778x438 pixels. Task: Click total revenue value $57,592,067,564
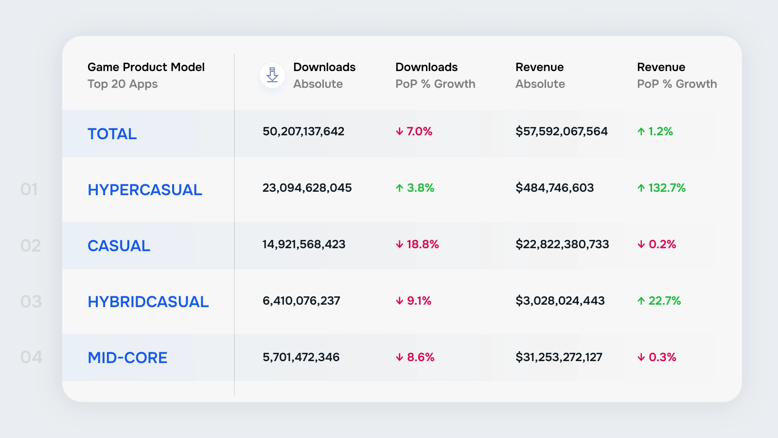click(562, 131)
